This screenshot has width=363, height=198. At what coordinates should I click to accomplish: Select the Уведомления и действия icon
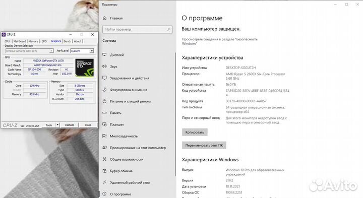coord(105,78)
